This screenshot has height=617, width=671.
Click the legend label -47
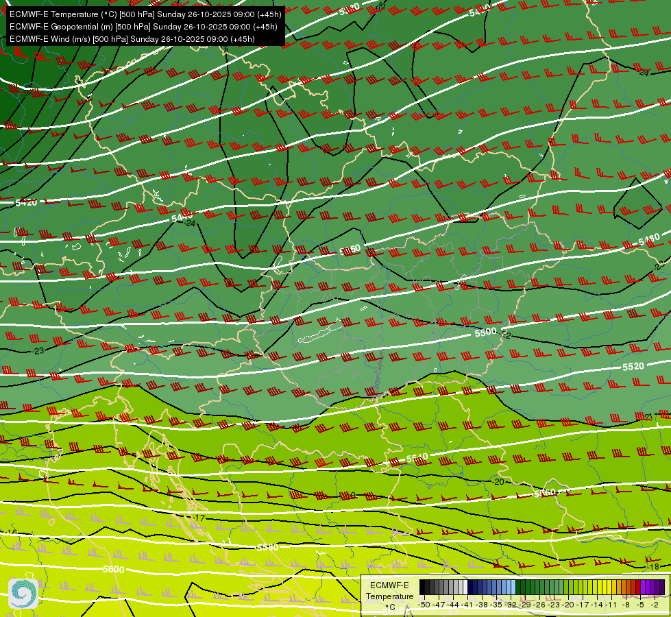tap(439, 605)
